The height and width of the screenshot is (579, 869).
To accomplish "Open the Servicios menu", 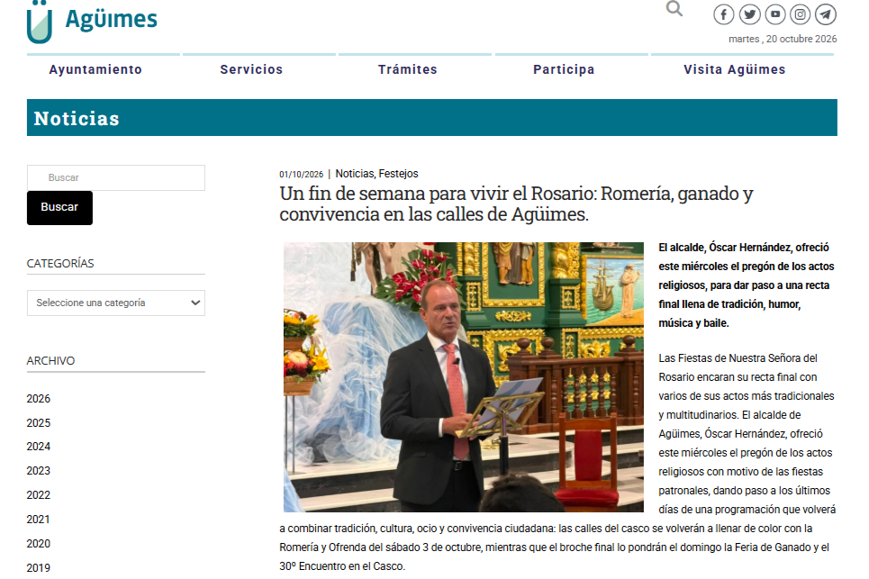I will [251, 70].
